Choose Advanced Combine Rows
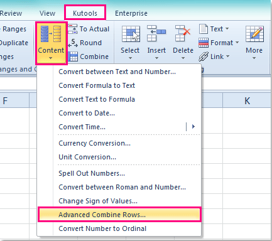Viewport: 272px width, 241px height. (119, 215)
